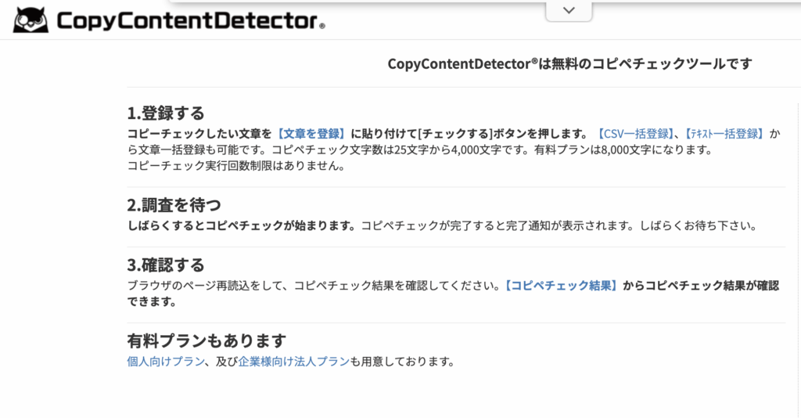801x418 pixels.
Task: Click the page title about 無料のコピペチェックツール
Action: click(x=569, y=64)
